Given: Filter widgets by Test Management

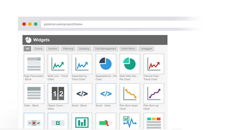Looking at the screenshot, I should tap(105, 49).
